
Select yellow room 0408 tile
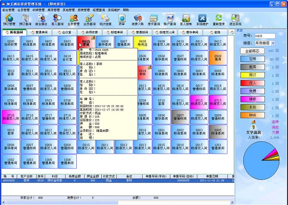click(143, 43)
